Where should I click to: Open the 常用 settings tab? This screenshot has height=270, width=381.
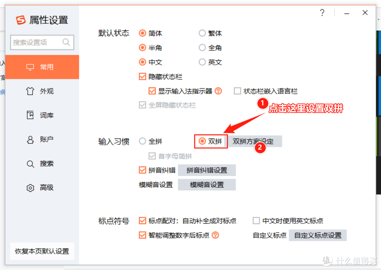click(42, 67)
